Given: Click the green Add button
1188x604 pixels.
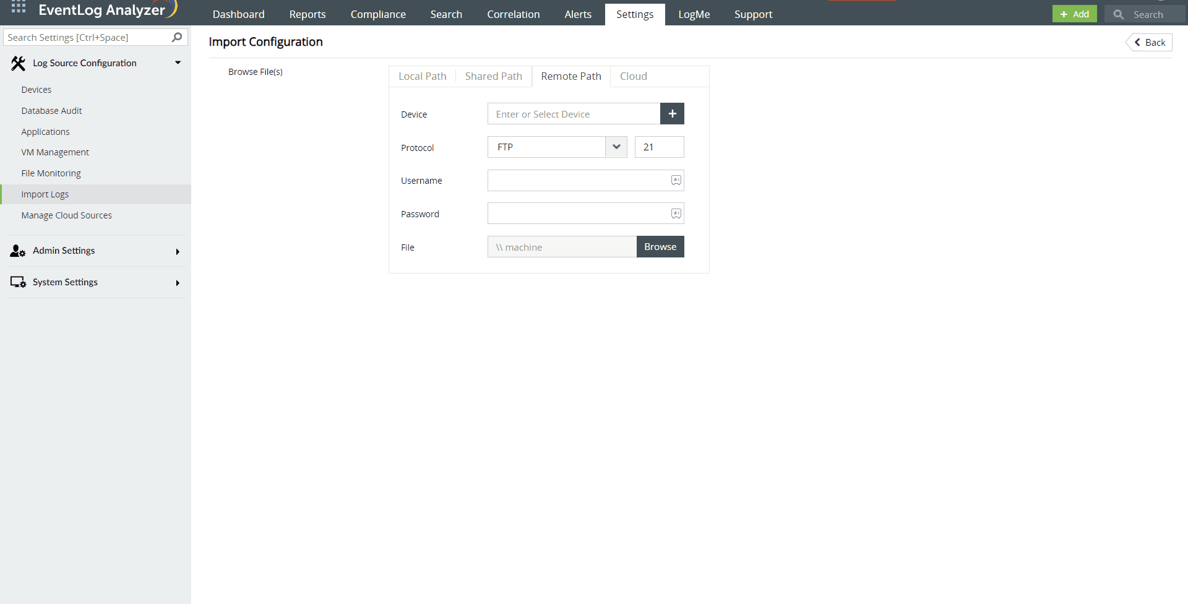Looking at the screenshot, I should 1075,14.
